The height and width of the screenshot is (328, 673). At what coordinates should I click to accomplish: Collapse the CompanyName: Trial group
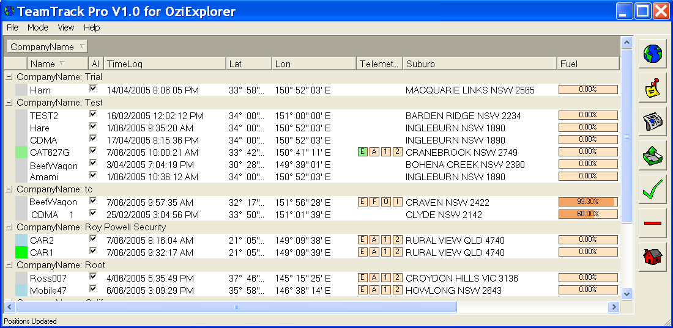pos(9,77)
